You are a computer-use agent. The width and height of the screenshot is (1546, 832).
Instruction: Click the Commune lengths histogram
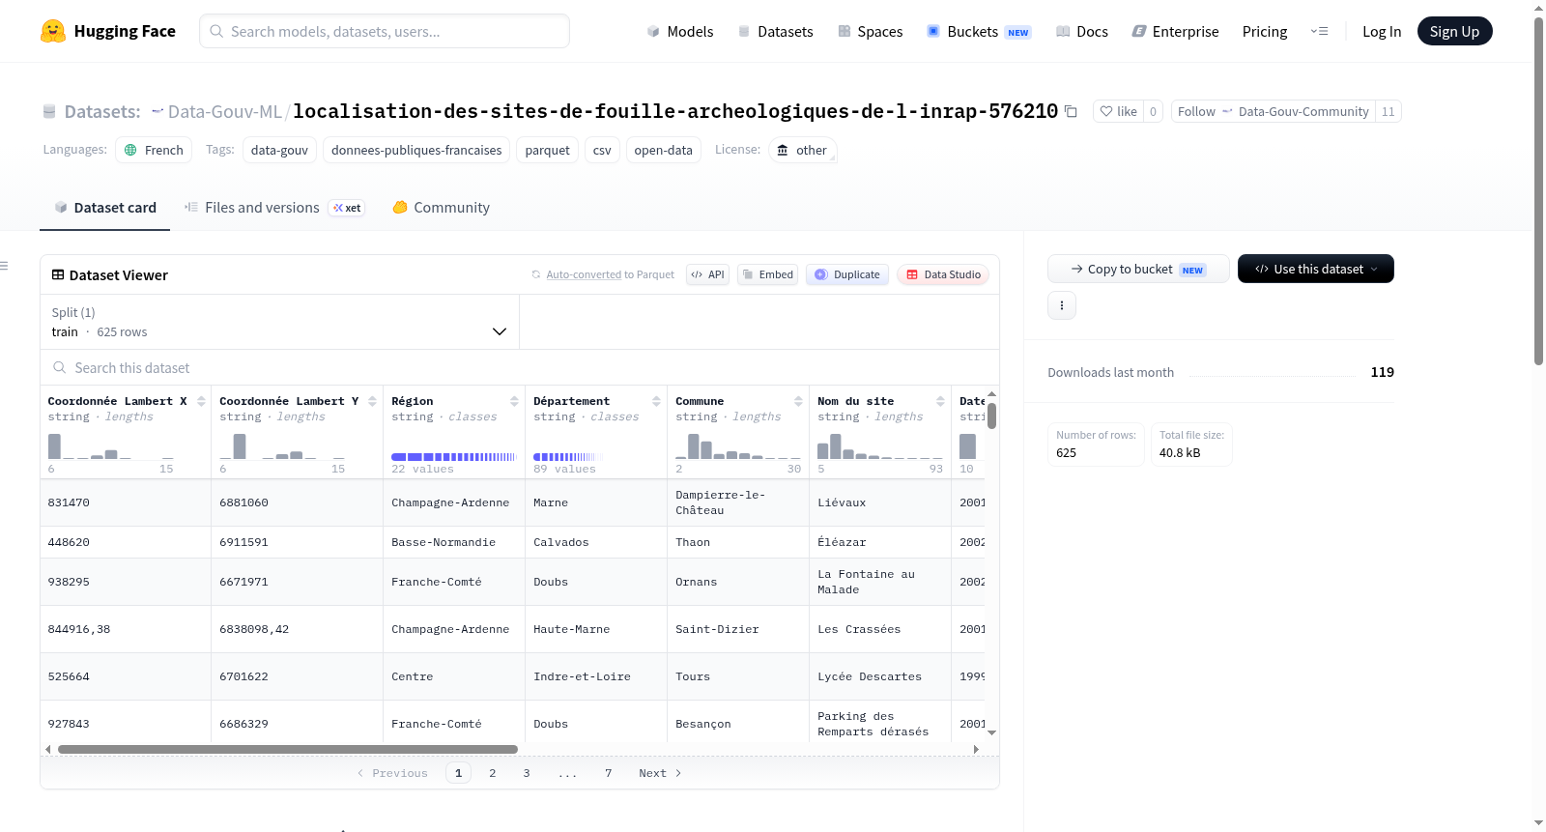click(738, 445)
